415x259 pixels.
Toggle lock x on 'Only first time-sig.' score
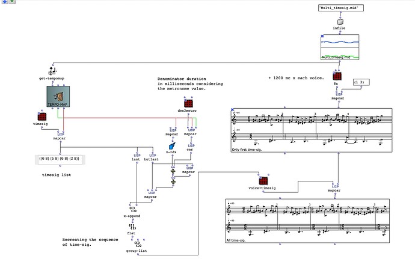tap(233, 111)
